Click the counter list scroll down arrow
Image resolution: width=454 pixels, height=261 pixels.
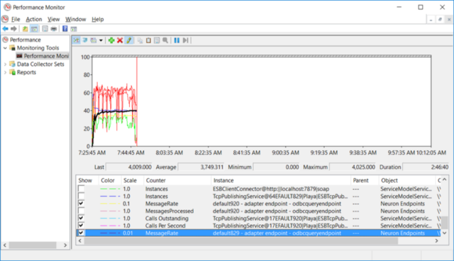pos(445,233)
